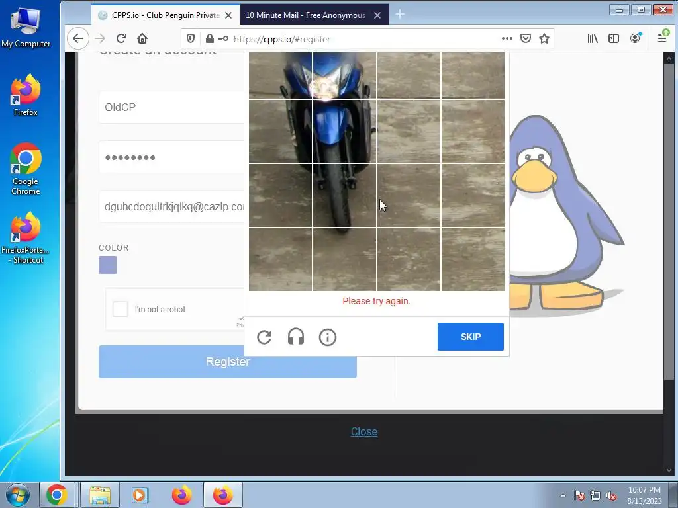The image size is (678, 508).
Task: Save page to Pocket
Action: pos(525,39)
